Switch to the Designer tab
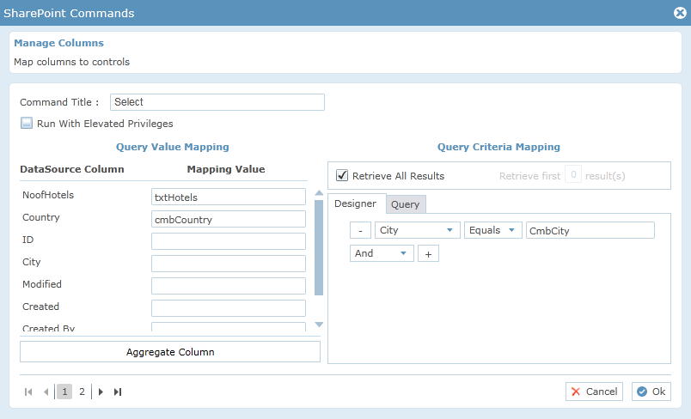The image size is (691, 419). 356,203
